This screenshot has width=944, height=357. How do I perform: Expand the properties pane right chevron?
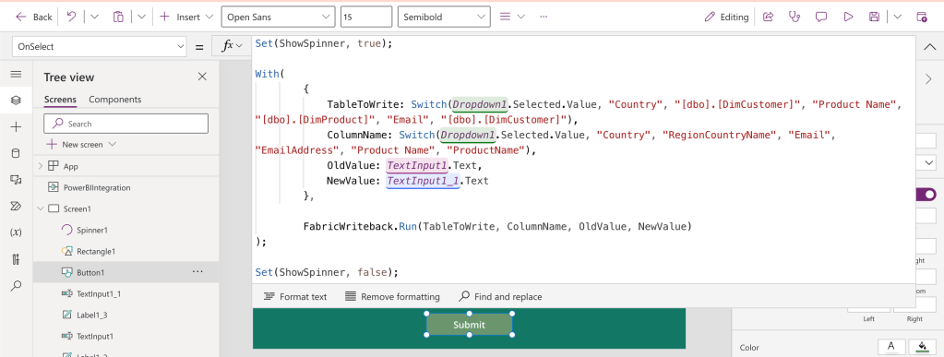tap(928, 78)
